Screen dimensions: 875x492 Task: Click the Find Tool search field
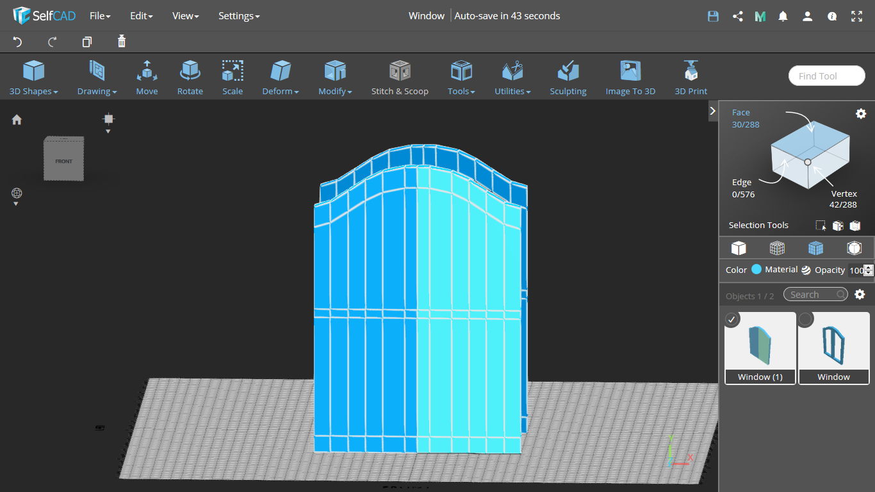tap(827, 76)
